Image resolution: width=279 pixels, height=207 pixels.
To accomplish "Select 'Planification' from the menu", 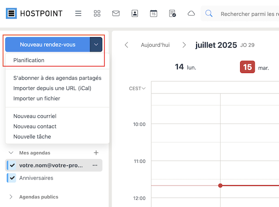I will point(57,60).
